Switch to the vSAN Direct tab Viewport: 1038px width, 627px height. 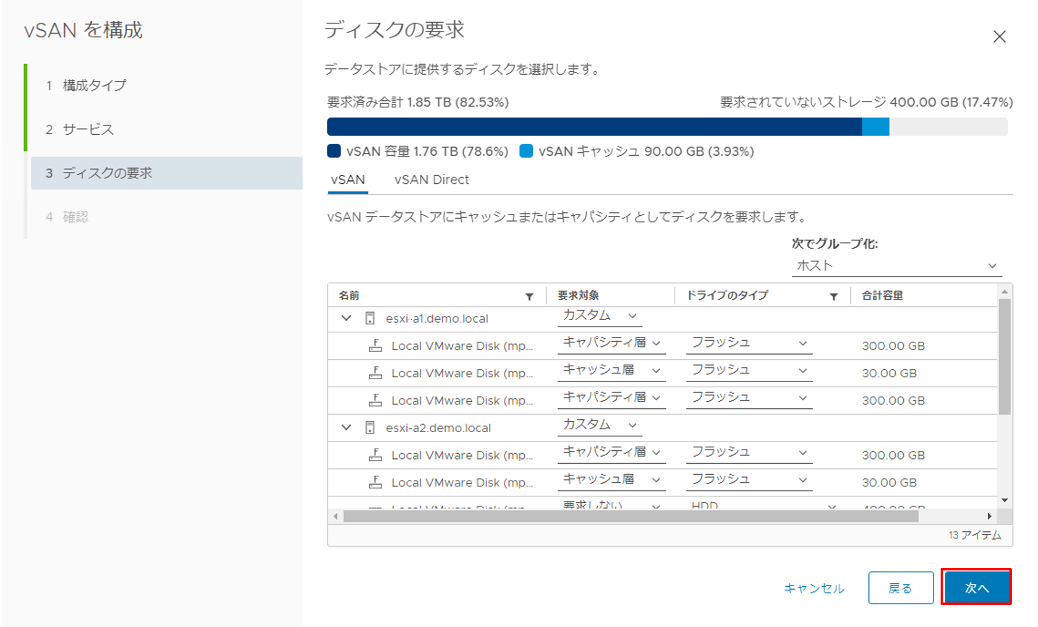click(x=432, y=180)
